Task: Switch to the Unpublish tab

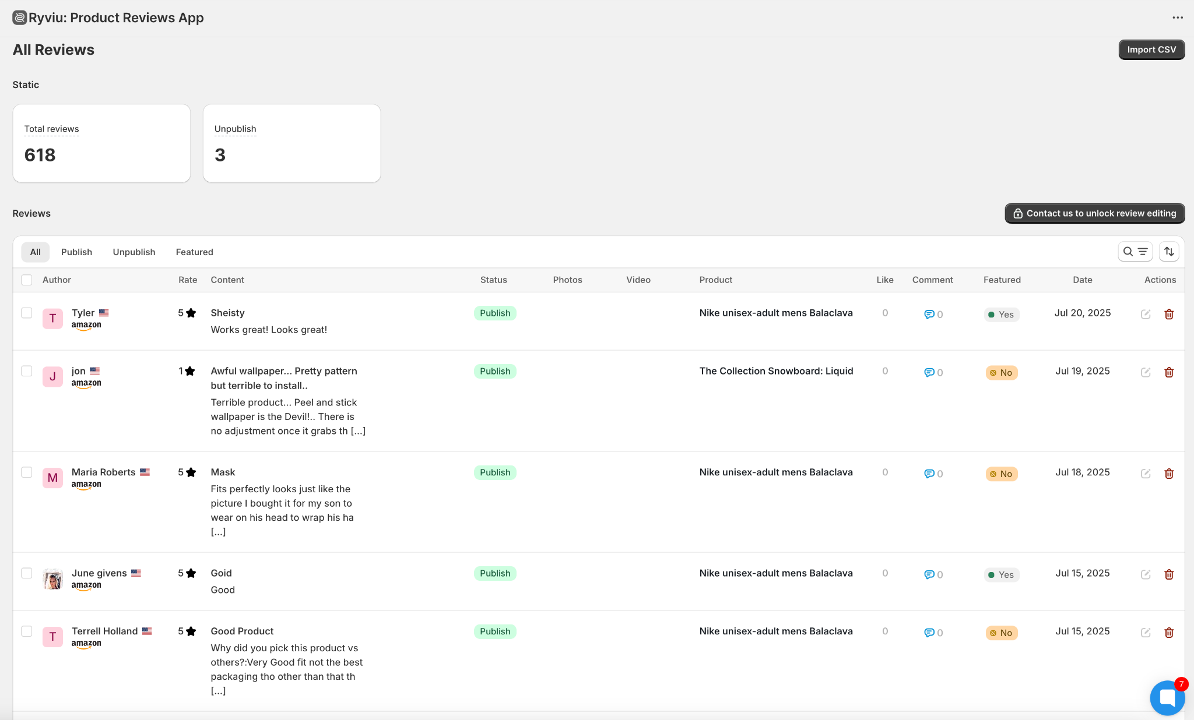Action: coord(134,252)
